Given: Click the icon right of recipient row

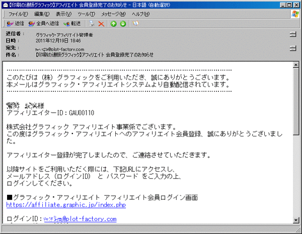Looking at the screenshot, I should [293, 48].
